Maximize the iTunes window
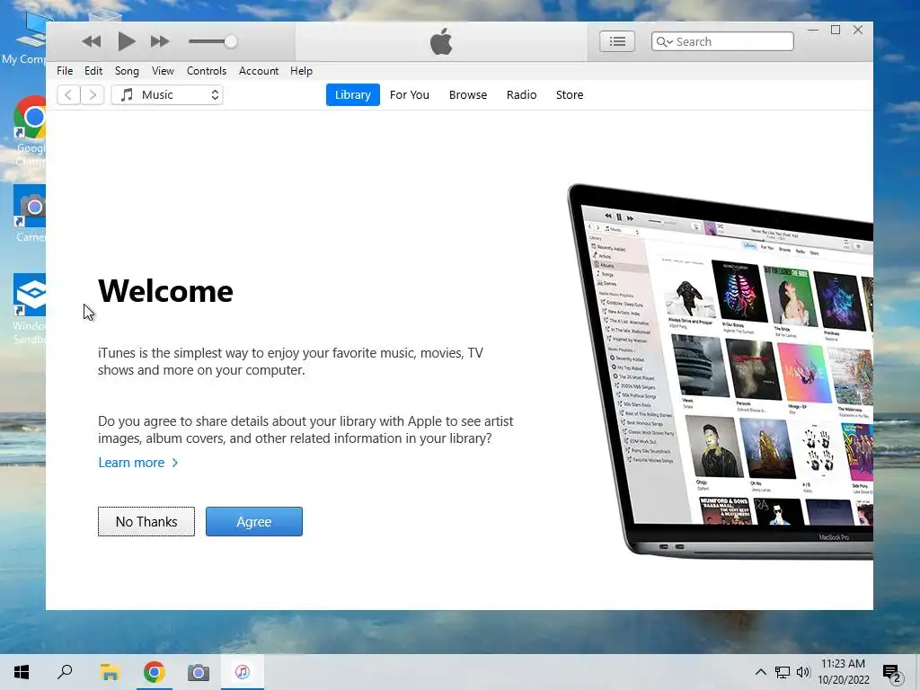The height and width of the screenshot is (690, 920). 836,30
